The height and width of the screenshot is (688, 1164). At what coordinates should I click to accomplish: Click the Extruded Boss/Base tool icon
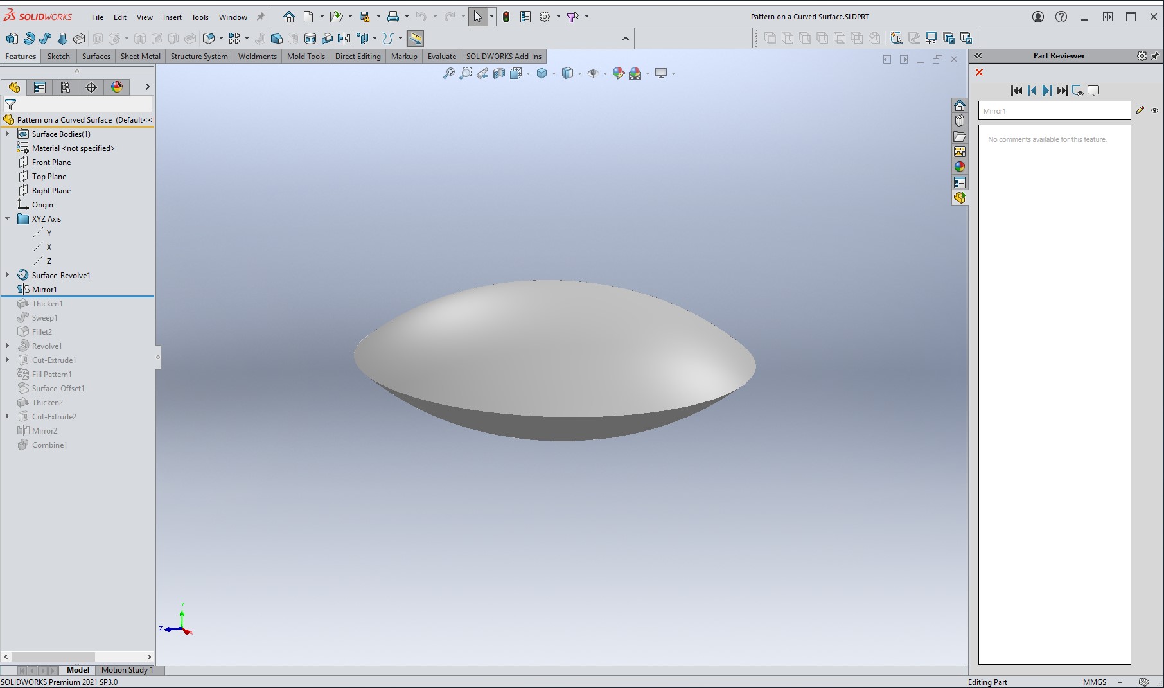[x=12, y=39]
